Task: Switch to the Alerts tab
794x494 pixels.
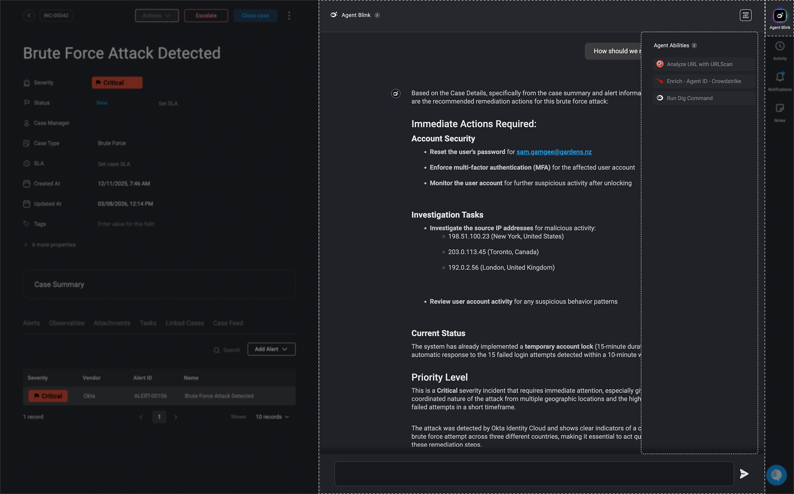Action: (x=31, y=323)
